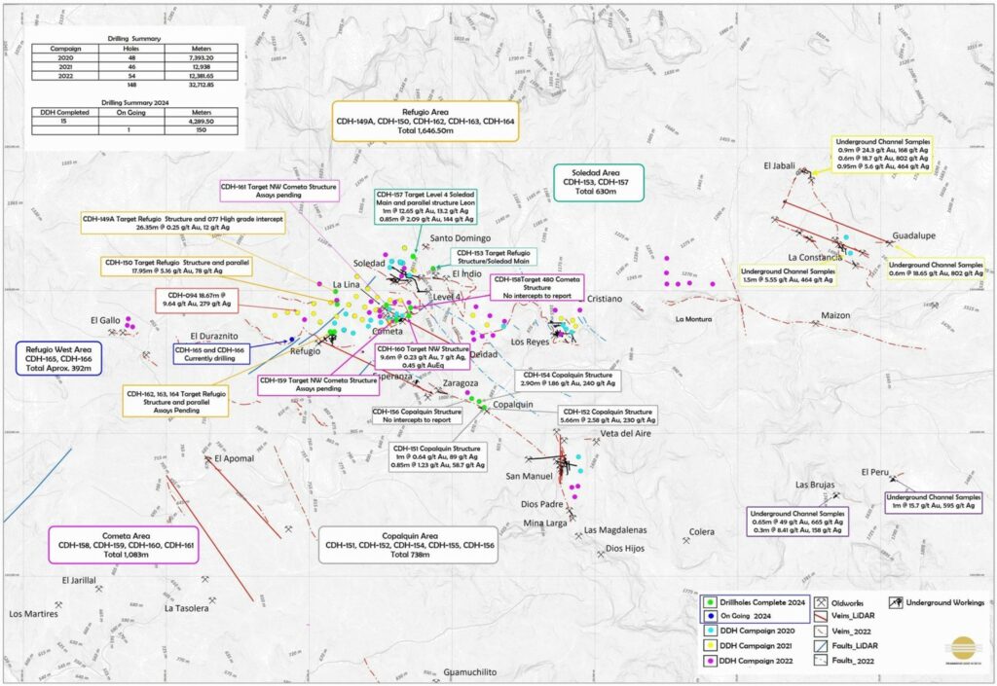The width and height of the screenshot is (997, 686).
Task: Click the green Drillholes Complete 2024 swatch
Action: tap(712, 603)
